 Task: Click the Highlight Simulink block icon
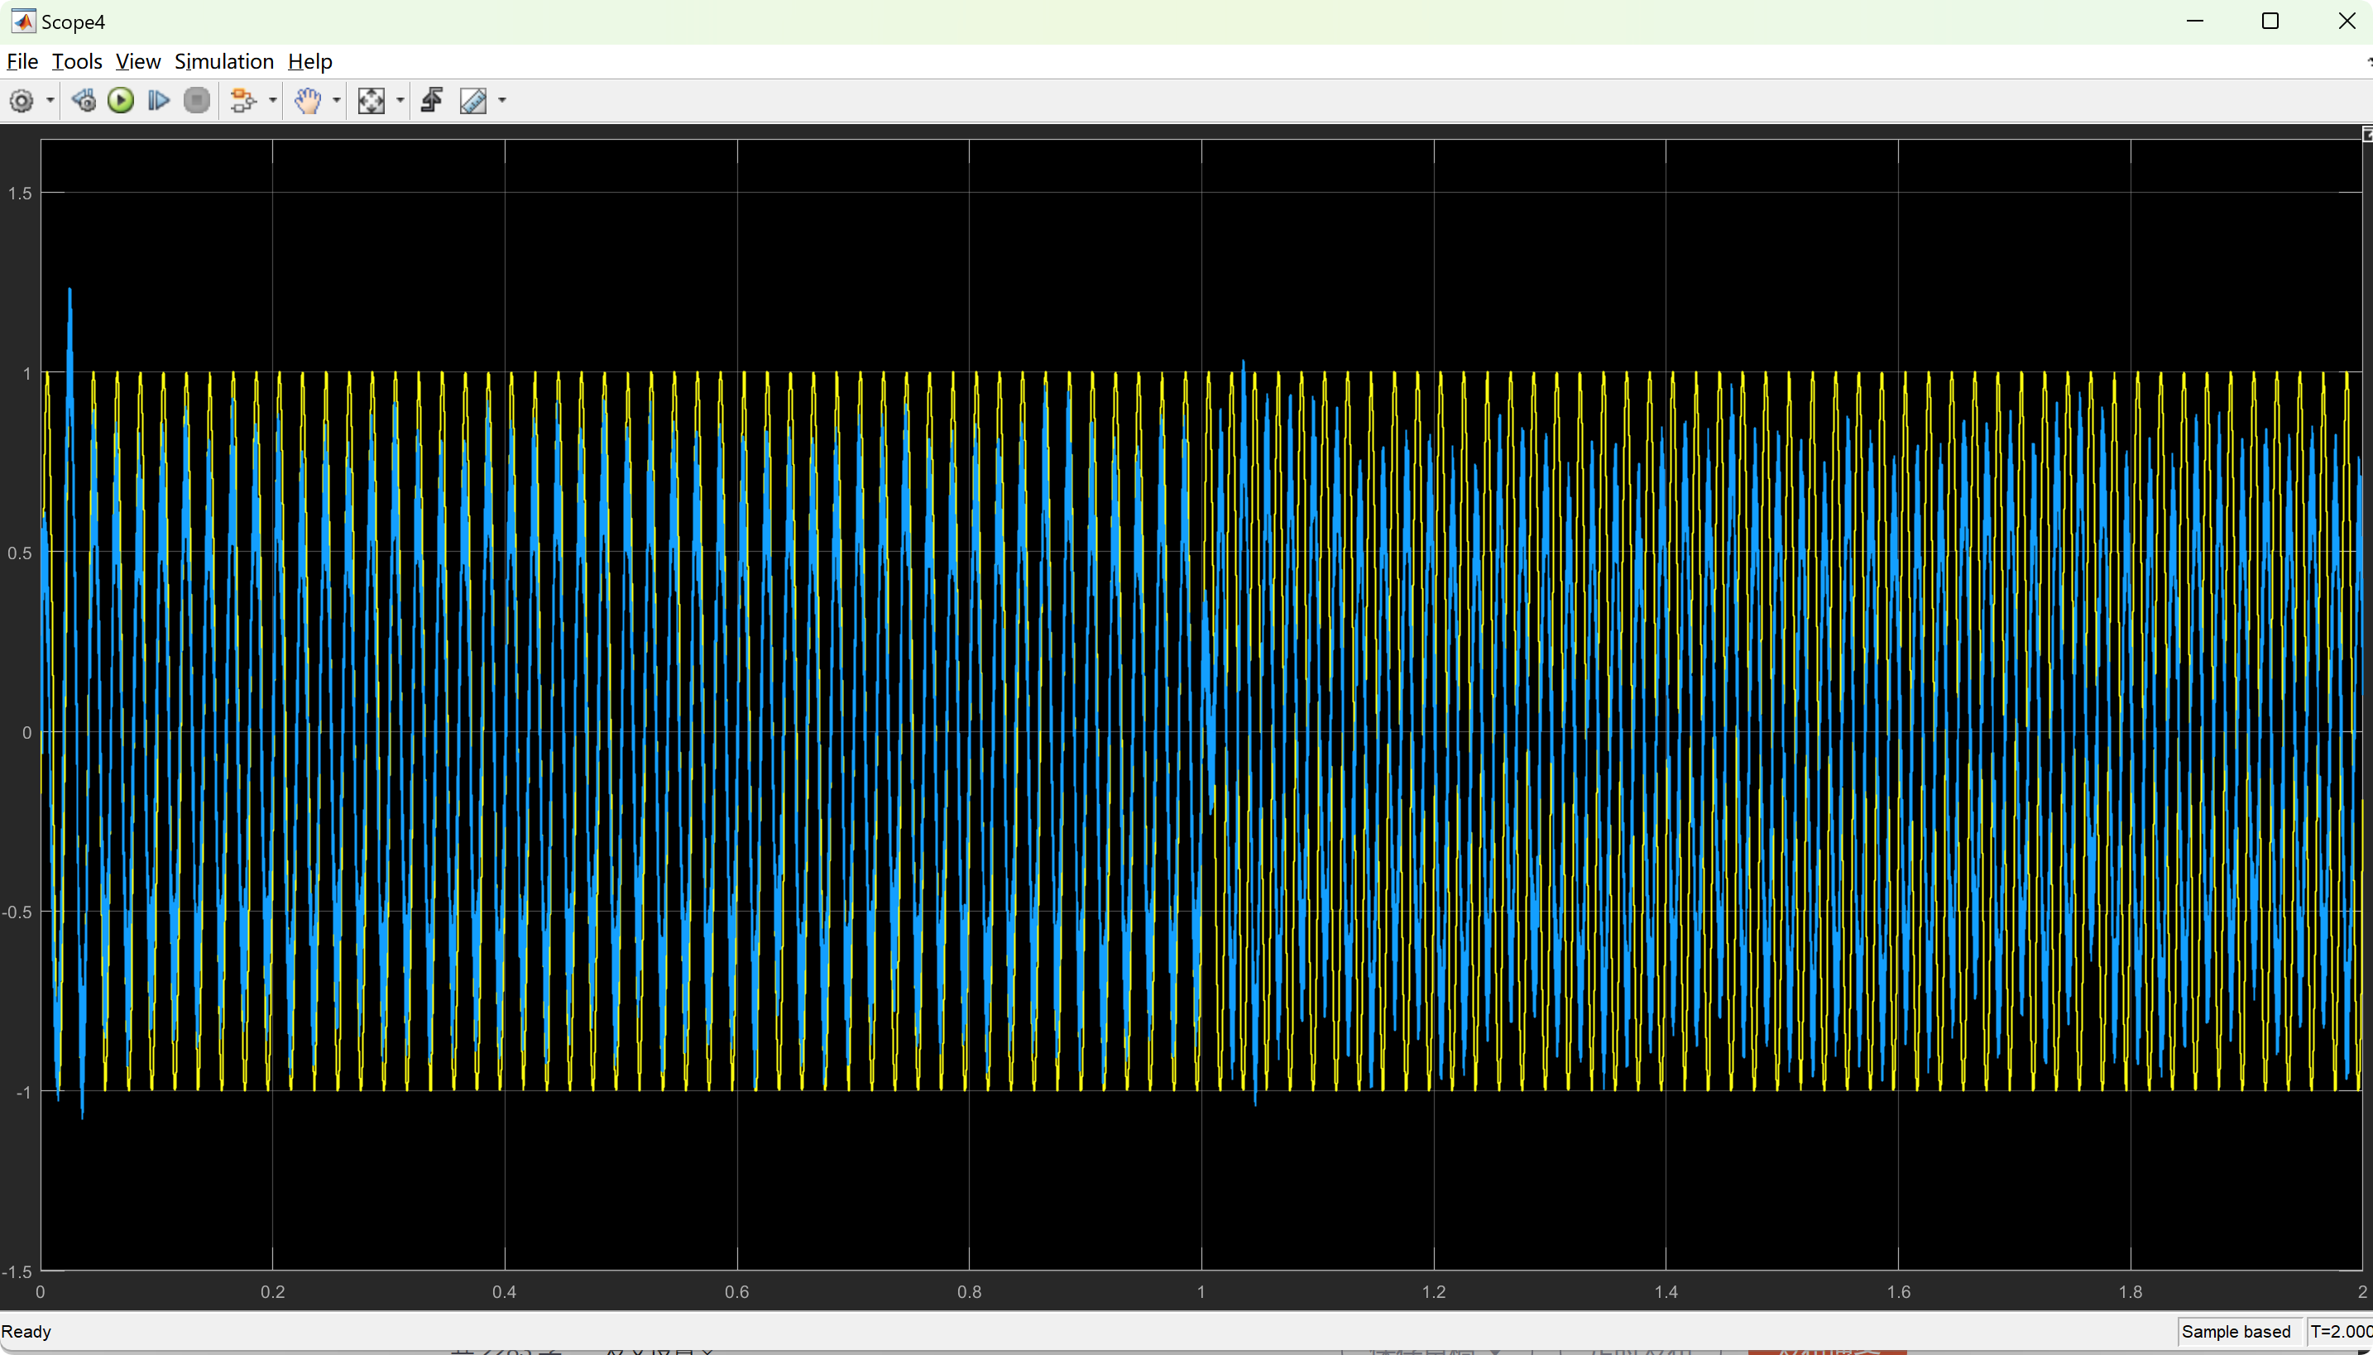243,101
